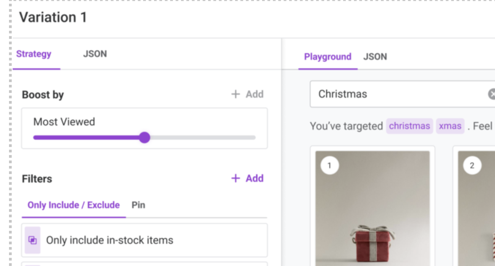Add a new Boost by rule
The height and width of the screenshot is (266, 495).
pos(247,94)
